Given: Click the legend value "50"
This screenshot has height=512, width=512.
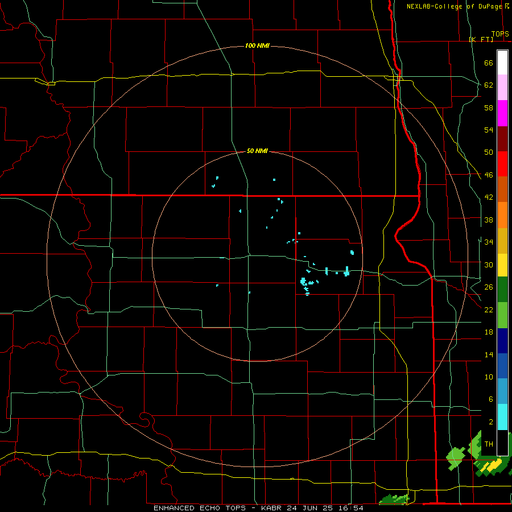Looking at the screenshot, I should pyautogui.click(x=489, y=152).
